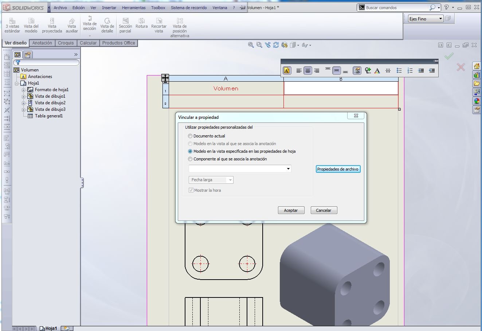Switch to the Croquis tab
Image resolution: width=482 pixels, height=331 pixels.
66,43
